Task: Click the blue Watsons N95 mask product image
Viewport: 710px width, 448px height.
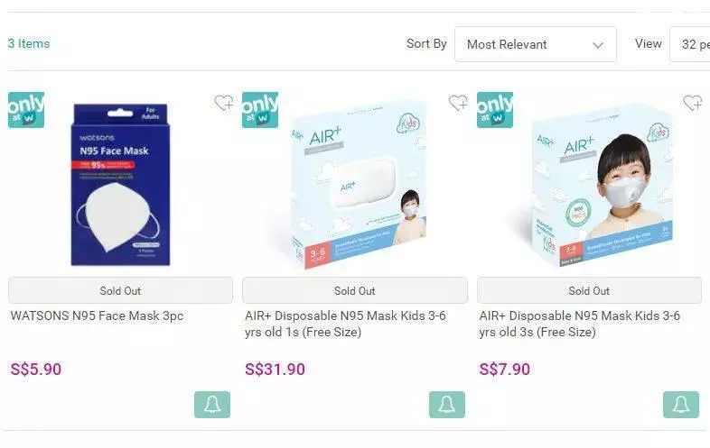Action: pyautogui.click(x=120, y=185)
